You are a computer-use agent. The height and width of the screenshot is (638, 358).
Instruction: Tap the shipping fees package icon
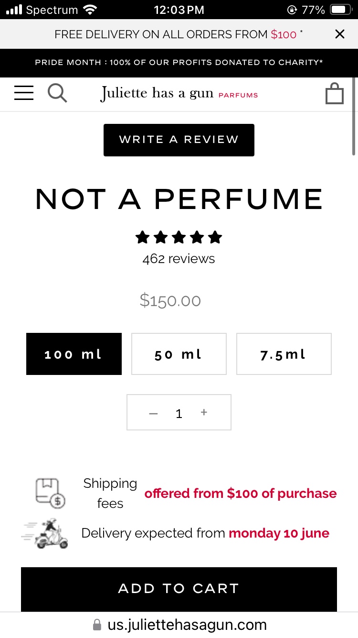50,493
